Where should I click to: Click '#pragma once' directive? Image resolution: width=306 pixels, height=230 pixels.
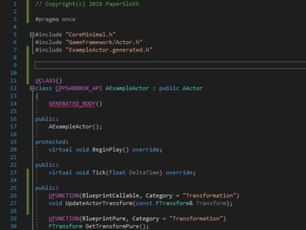(55, 20)
